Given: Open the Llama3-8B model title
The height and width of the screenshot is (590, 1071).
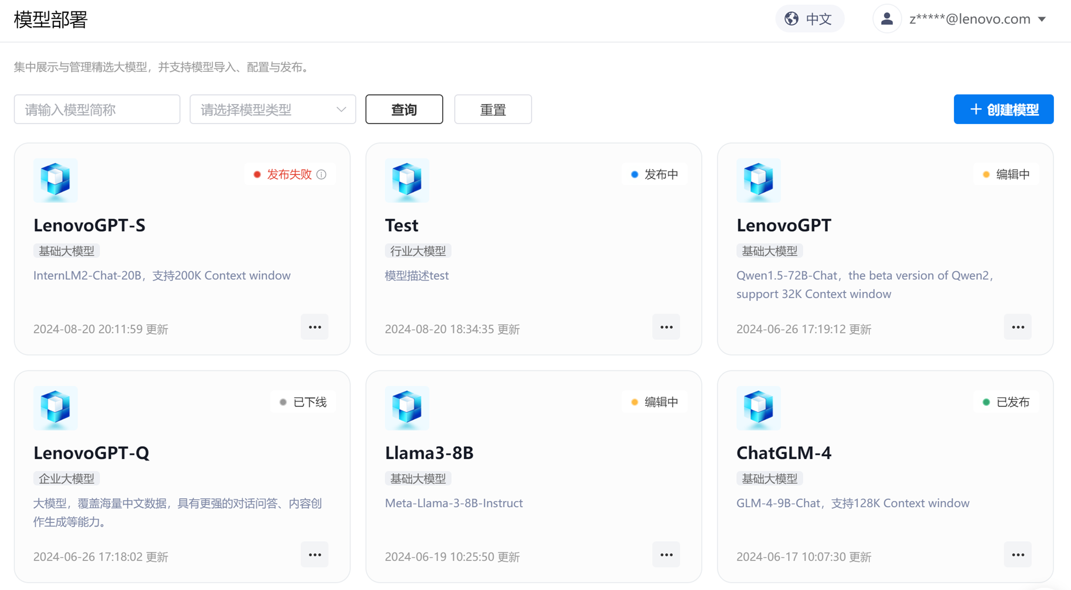Looking at the screenshot, I should [x=429, y=453].
